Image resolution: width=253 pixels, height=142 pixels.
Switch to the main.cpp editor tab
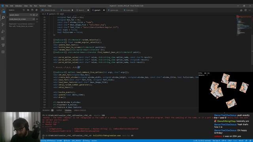point(130,10)
